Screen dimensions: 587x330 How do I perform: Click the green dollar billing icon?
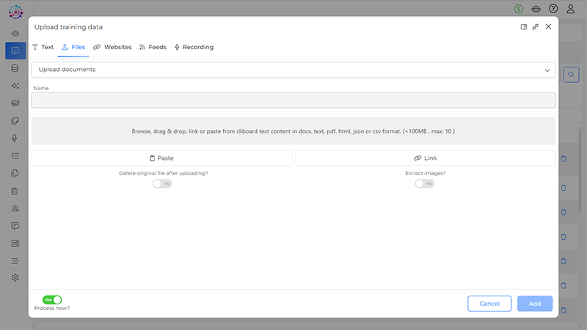pyautogui.click(x=519, y=9)
